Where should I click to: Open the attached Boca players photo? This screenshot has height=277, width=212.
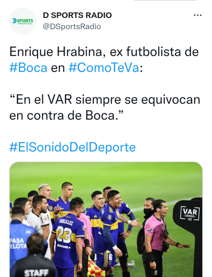coord(106,219)
